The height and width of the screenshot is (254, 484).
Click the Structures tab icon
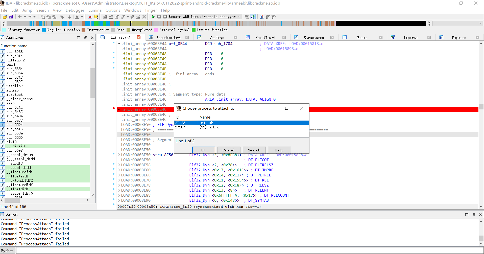click(x=296, y=37)
